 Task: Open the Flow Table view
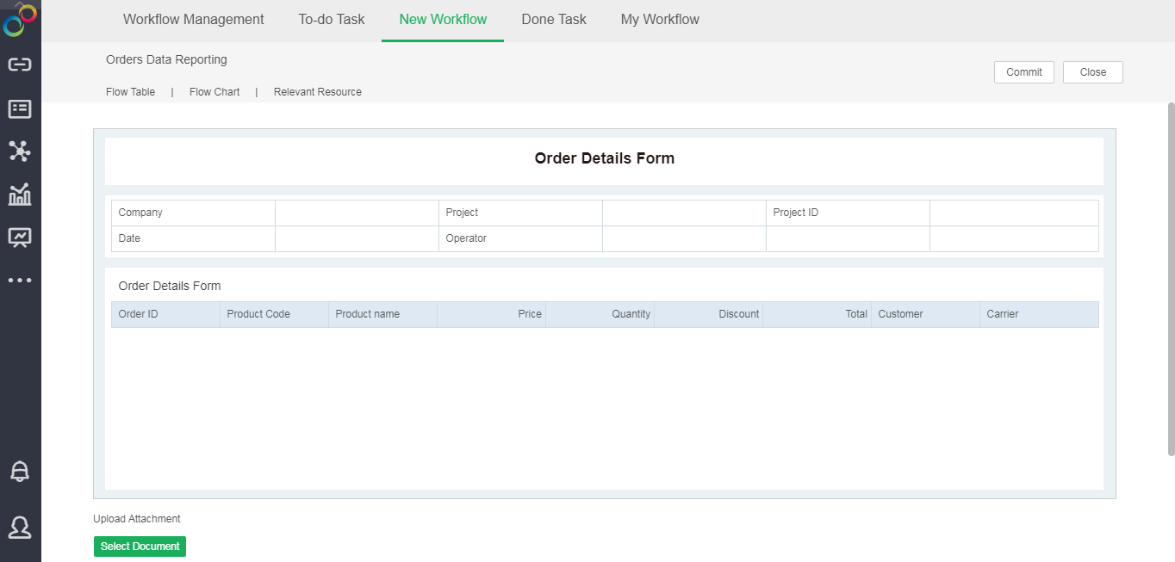pos(131,92)
